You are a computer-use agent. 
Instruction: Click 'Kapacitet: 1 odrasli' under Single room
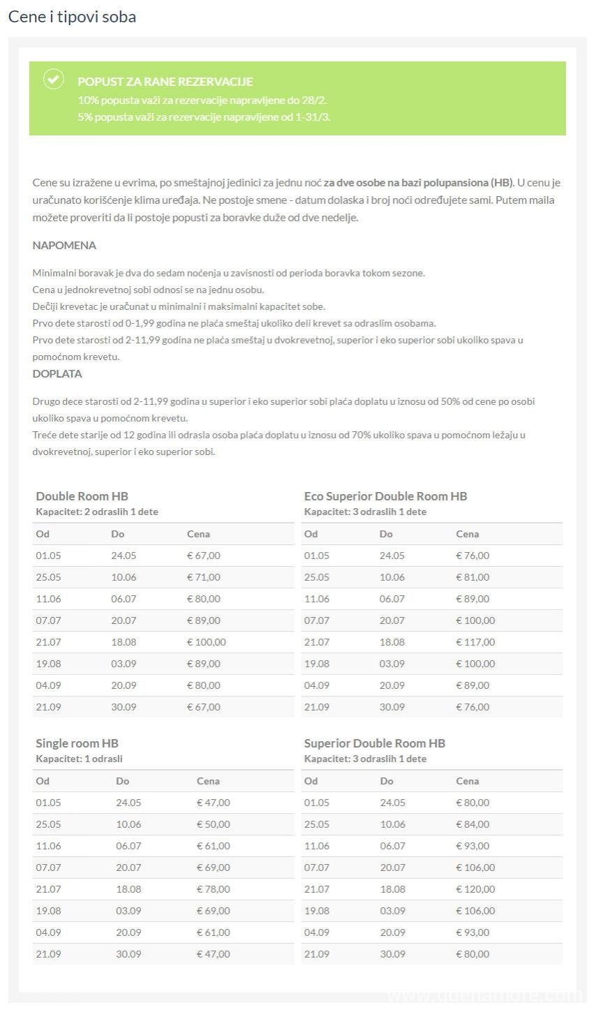pos(79,759)
